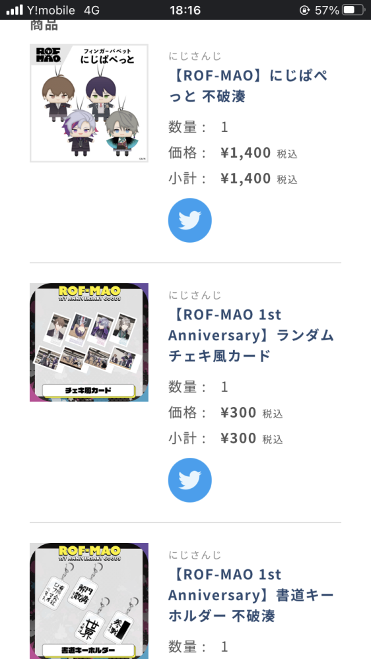View the 書道キーホルダー product image
Image resolution: width=371 pixels, height=659 pixels.
pos(88,601)
